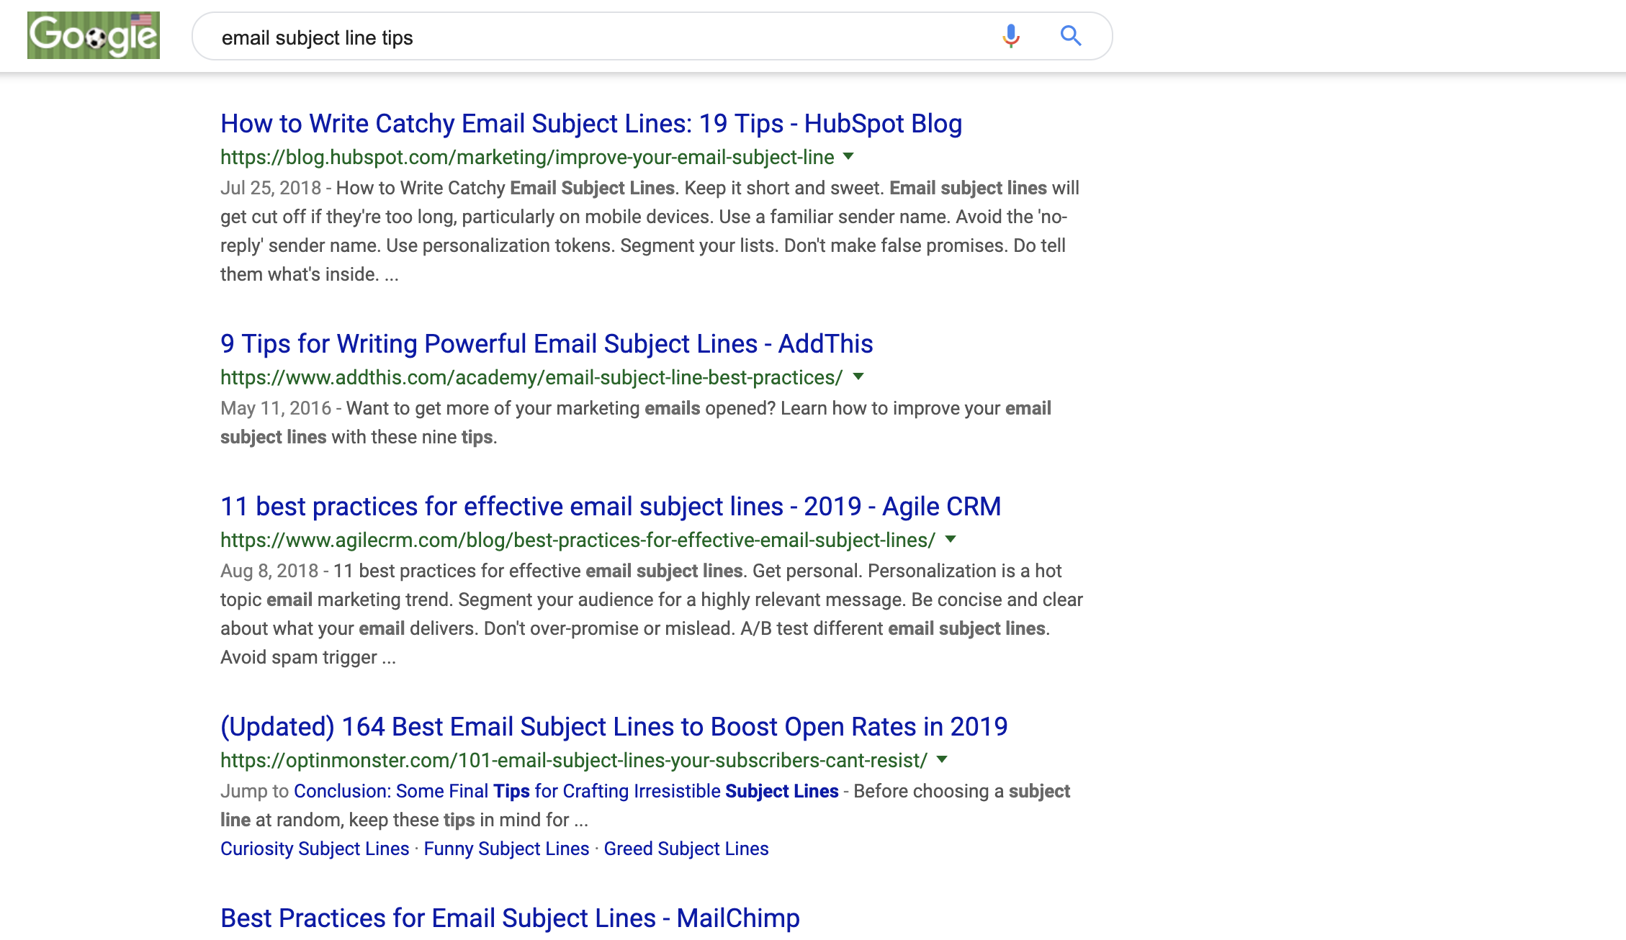Click the 'May 11, 2016' snippet date
This screenshot has width=1626, height=940.
[276, 408]
